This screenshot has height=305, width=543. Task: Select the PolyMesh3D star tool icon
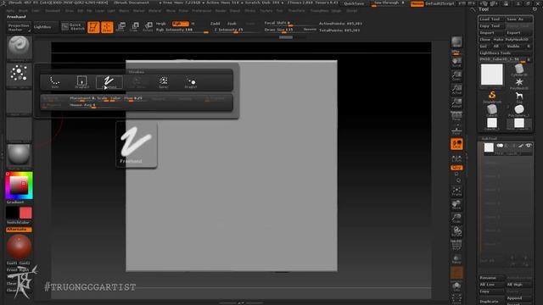pyautogui.click(x=518, y=84)
